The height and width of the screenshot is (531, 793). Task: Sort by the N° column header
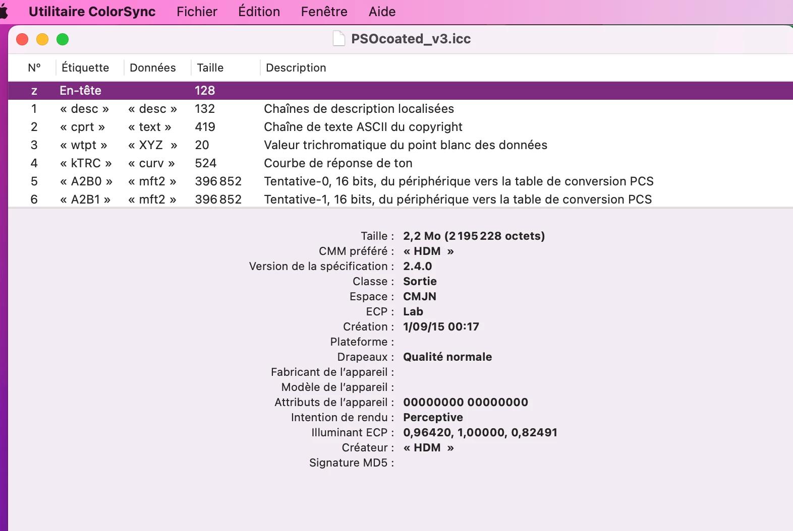tap(34, 68)
